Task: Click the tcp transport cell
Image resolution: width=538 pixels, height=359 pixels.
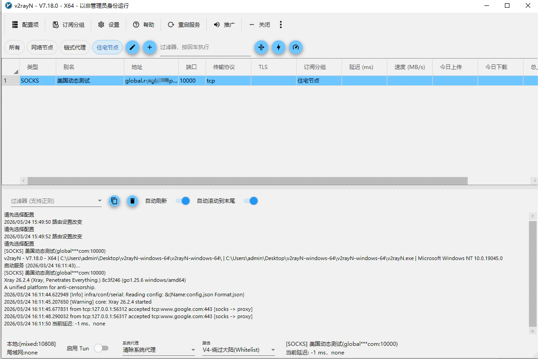Action: [228, 81]
